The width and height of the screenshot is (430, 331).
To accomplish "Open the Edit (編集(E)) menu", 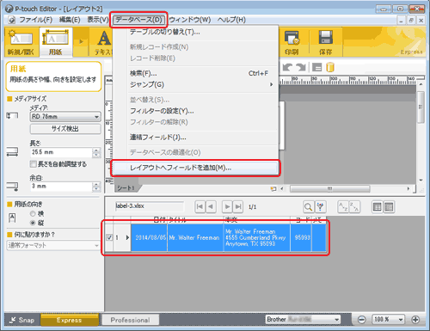I will [70, 20].
